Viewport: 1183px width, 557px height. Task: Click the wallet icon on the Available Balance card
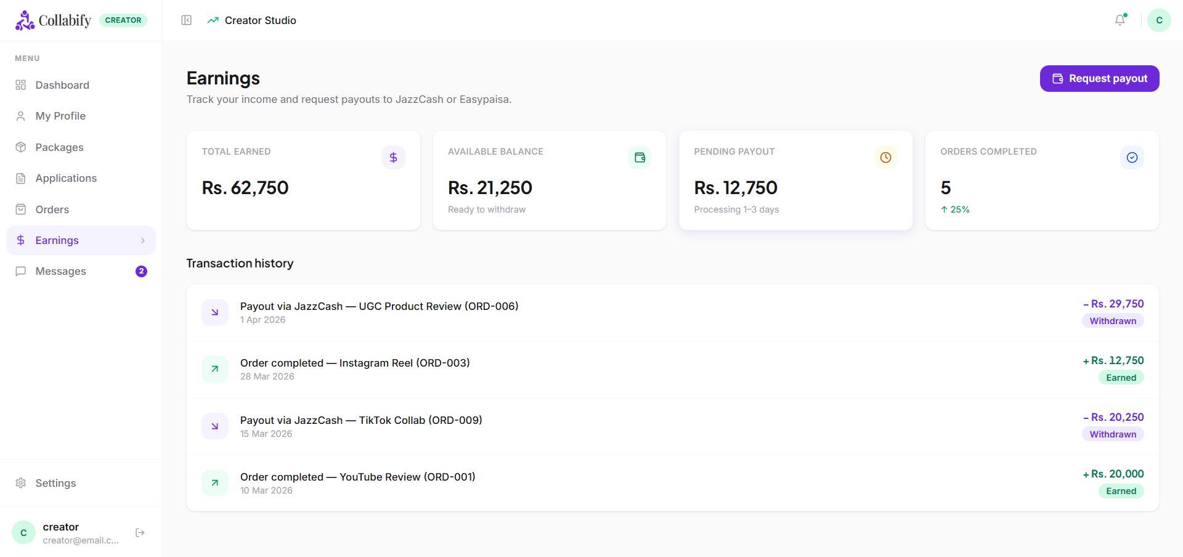tap(640, 158)
